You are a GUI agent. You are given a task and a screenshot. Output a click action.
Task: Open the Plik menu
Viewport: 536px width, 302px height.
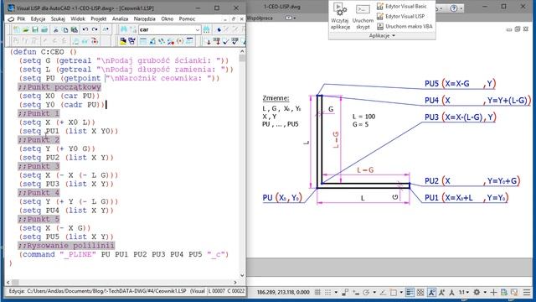pos(21,18)
